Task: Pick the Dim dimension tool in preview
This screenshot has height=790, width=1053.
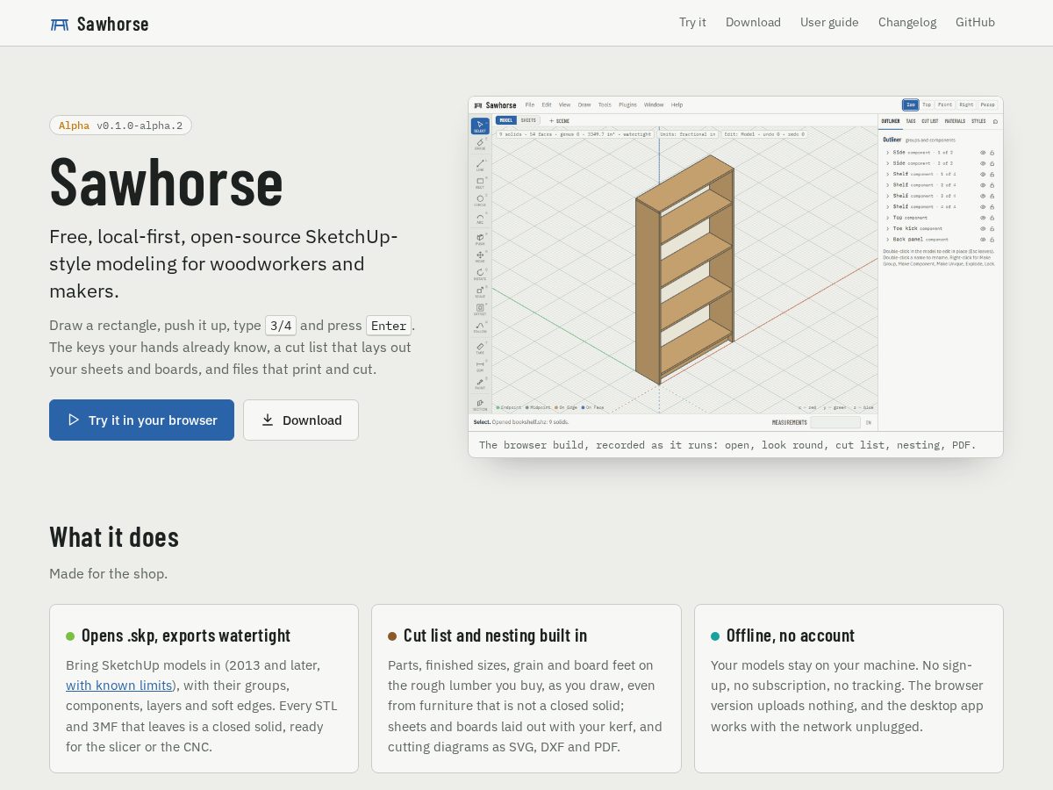Action: tap(480, 366)
